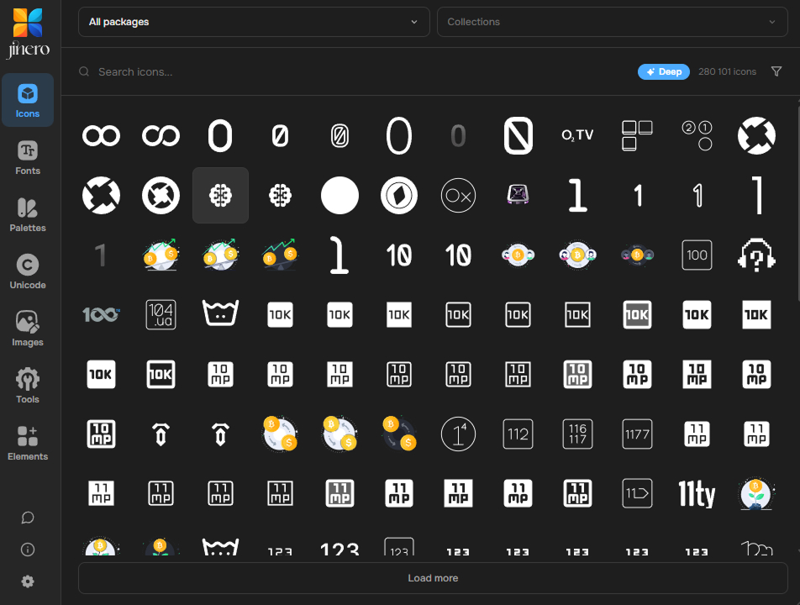Select the colorful purple 3D printer icon
Image resolution: width=800 pixels, height=605 pixels.
(x=518, y=195)
